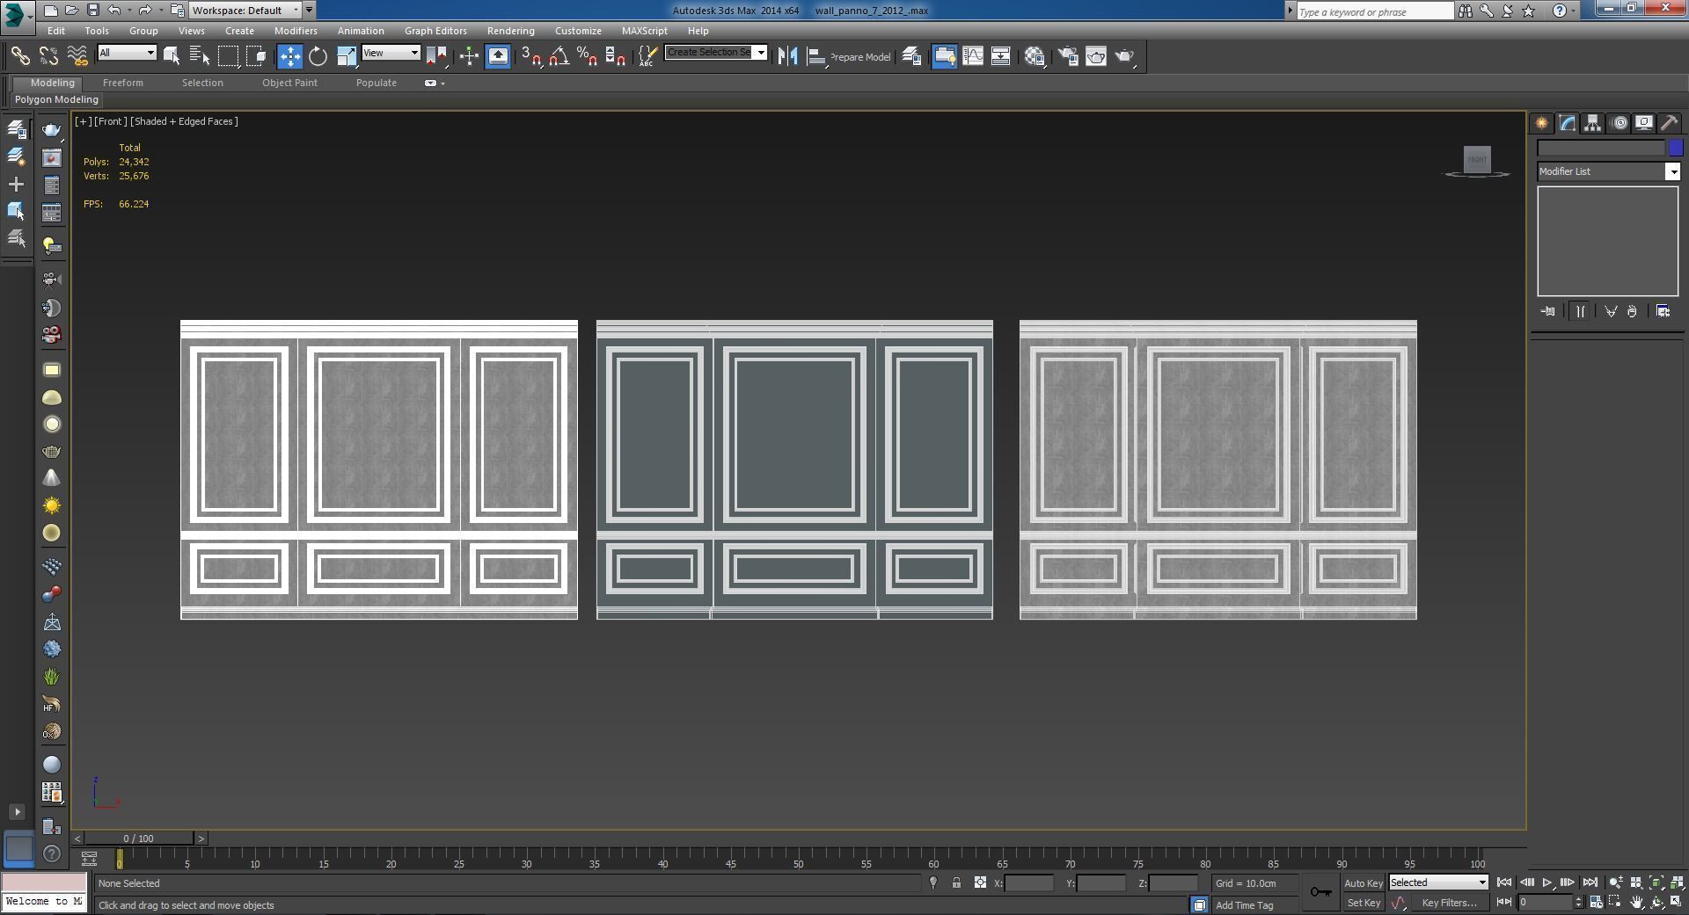Click Make Unique in modifier stack
Screen dimensions: 1689x915
pyautogui.click(x=1611, y=311)
